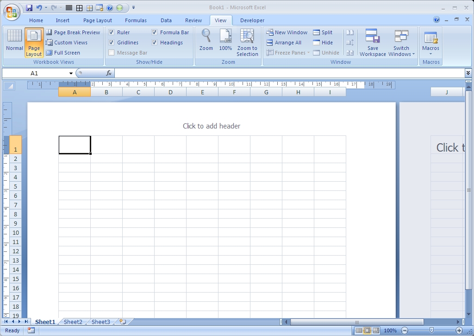
Task: Click the View Side by Side icon
Action: tap(350, 32)
